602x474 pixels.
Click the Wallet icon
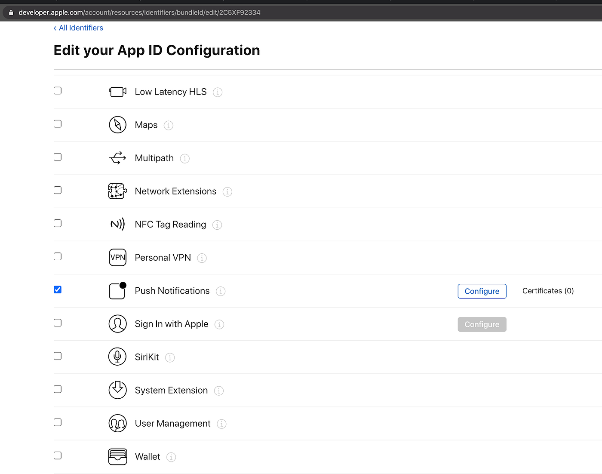[117, 456]
